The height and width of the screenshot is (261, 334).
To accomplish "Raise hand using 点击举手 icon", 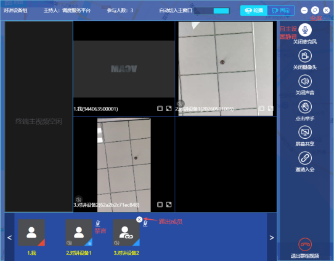I will pyautogui.click(x=305, y=107).
